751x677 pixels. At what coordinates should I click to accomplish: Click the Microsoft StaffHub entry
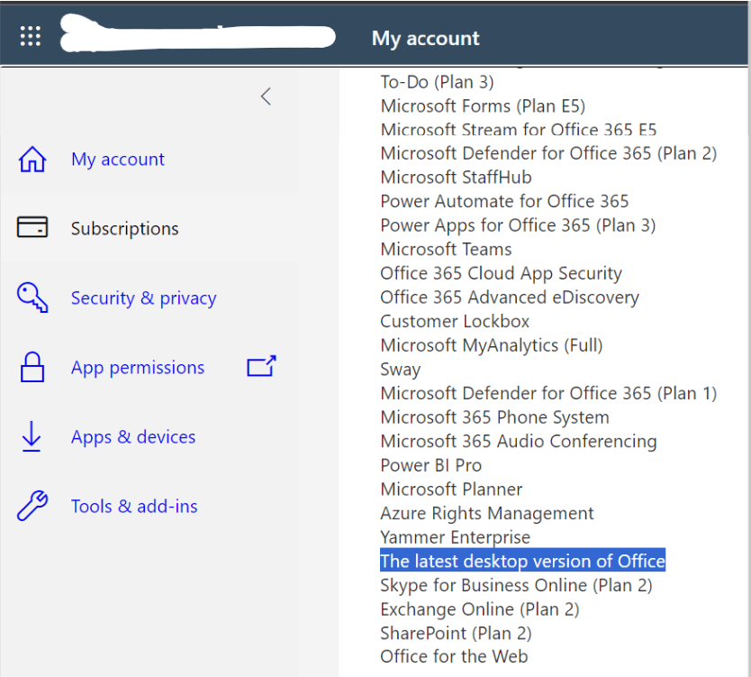click(x=456, y=178)
